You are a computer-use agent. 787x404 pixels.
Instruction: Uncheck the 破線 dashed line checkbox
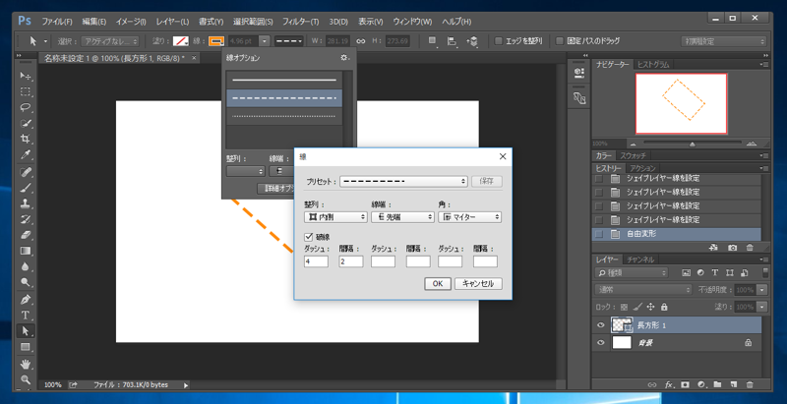(x=309, y=236)
